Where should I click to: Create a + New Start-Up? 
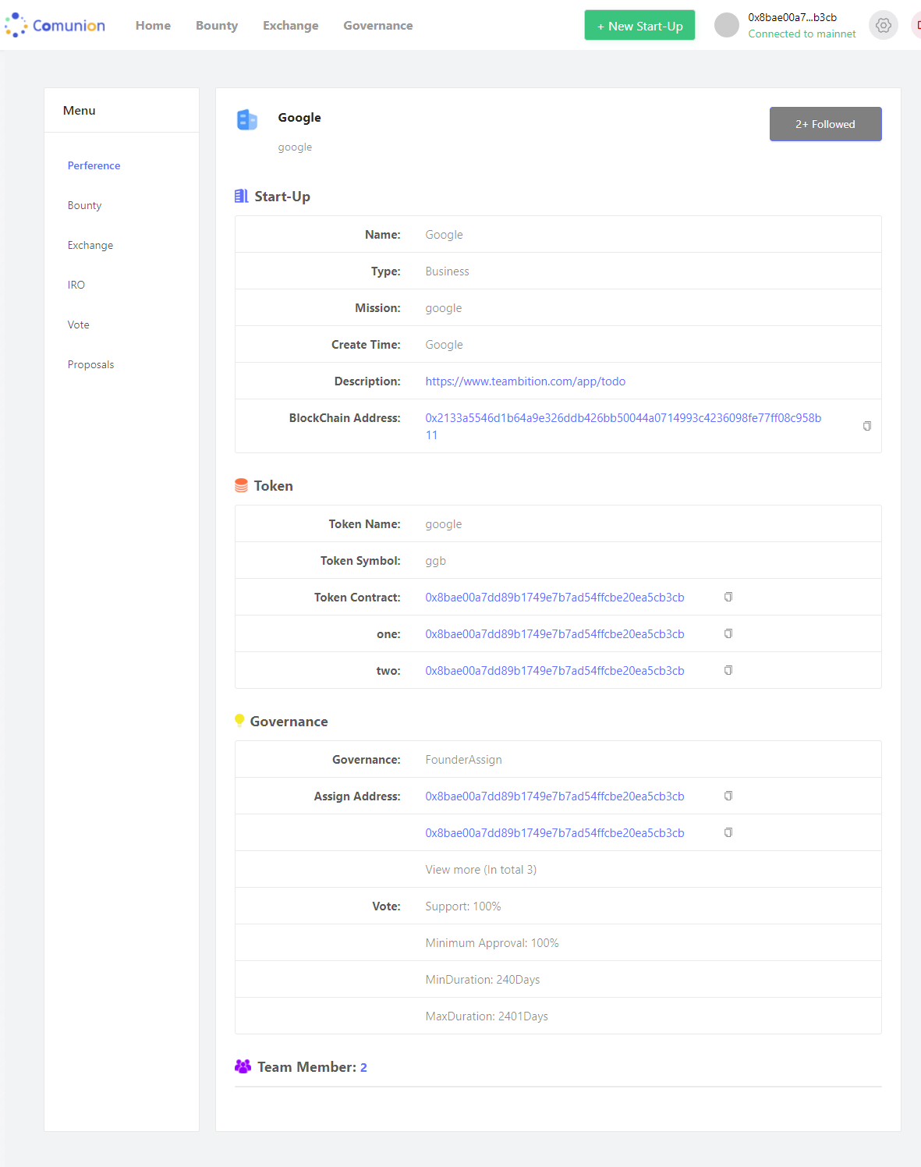639,26
